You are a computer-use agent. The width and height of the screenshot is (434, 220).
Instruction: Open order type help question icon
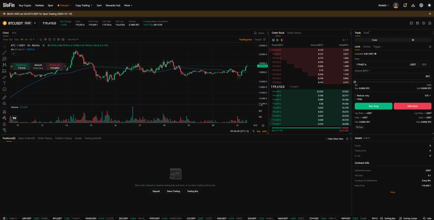tap(430, 47)
